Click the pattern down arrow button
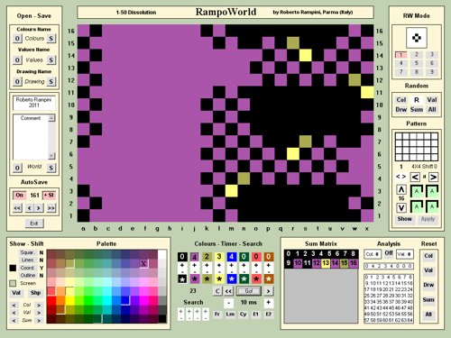 (x=401, y=207)
